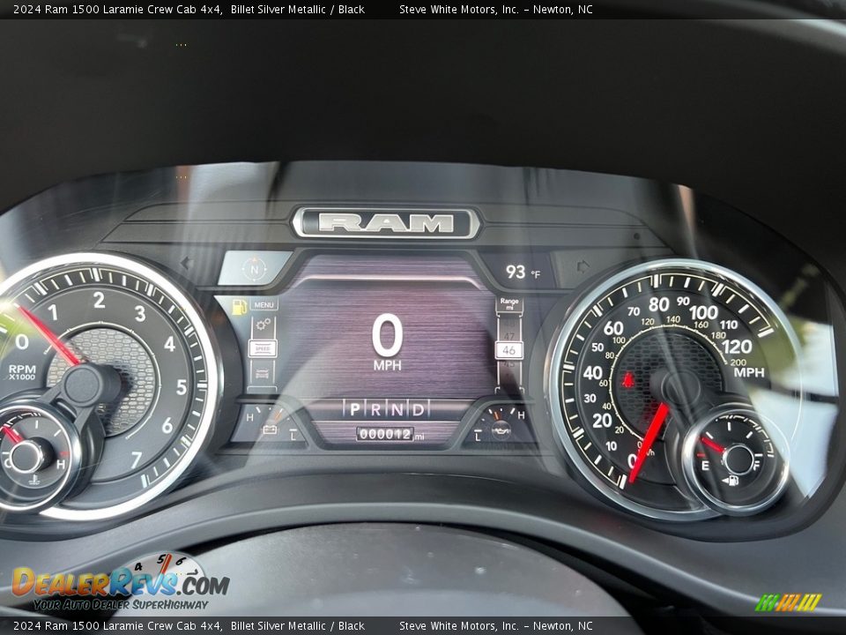This screenshot has width=846, height=635.
Task: Click the 20 mark on the speedometer
Action: point(602,421)
